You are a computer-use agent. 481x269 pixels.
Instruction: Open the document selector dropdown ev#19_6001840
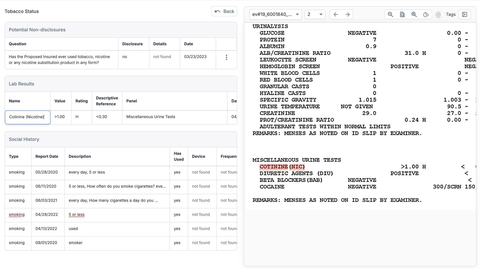[x=275, y=14]
